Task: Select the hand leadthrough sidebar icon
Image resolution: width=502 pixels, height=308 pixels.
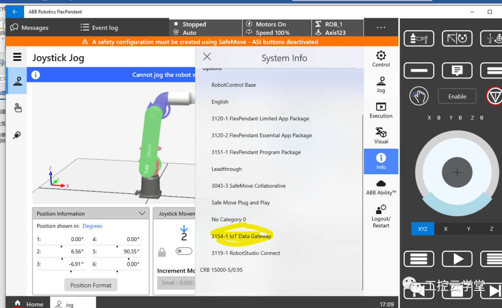Action: pos(18,108)
